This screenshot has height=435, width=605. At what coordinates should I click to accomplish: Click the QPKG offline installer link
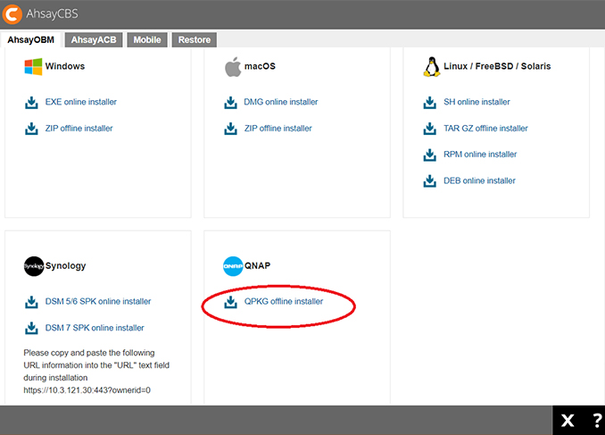point(284,302)
